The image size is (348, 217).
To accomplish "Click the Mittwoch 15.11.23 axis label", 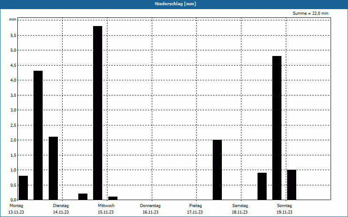I will pyautogui.click(x=106, y=209).
